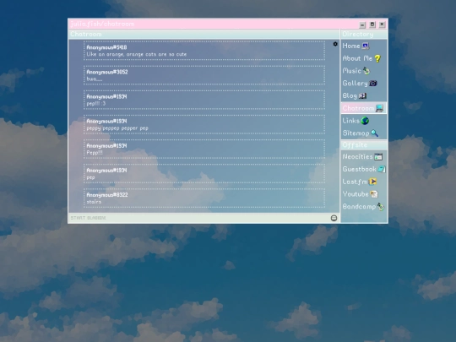
Task: Select username Anonymous#8322
Action: coord(106,195)
